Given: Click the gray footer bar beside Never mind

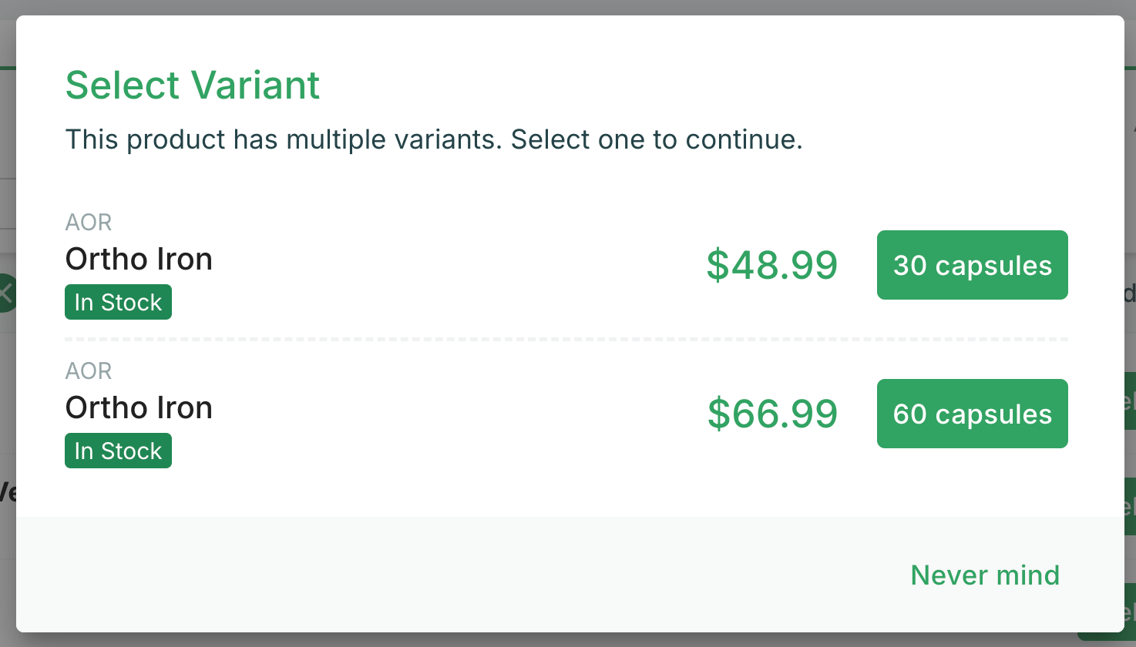Looking at the screenshot, I should pyautogui.click(x=462, y=575).
